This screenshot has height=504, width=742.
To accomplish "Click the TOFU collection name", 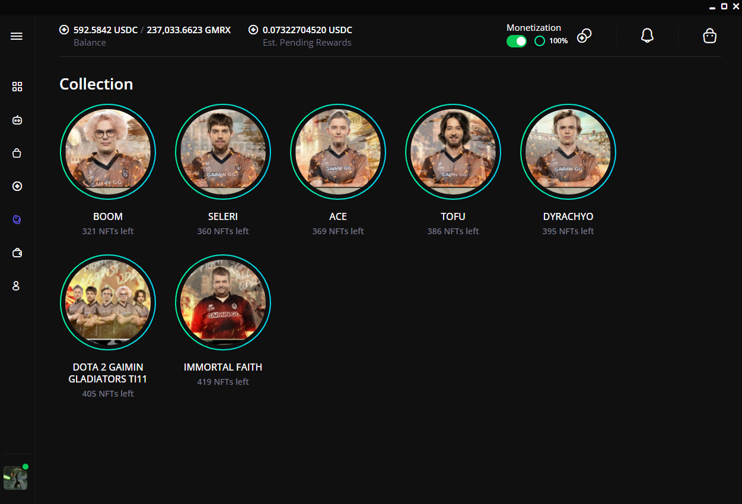I will point(453,216).
